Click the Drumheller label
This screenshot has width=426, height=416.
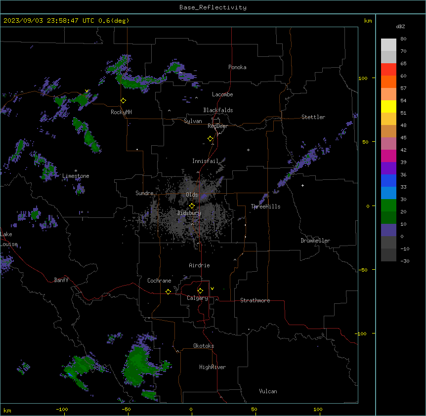click(315, 241)
